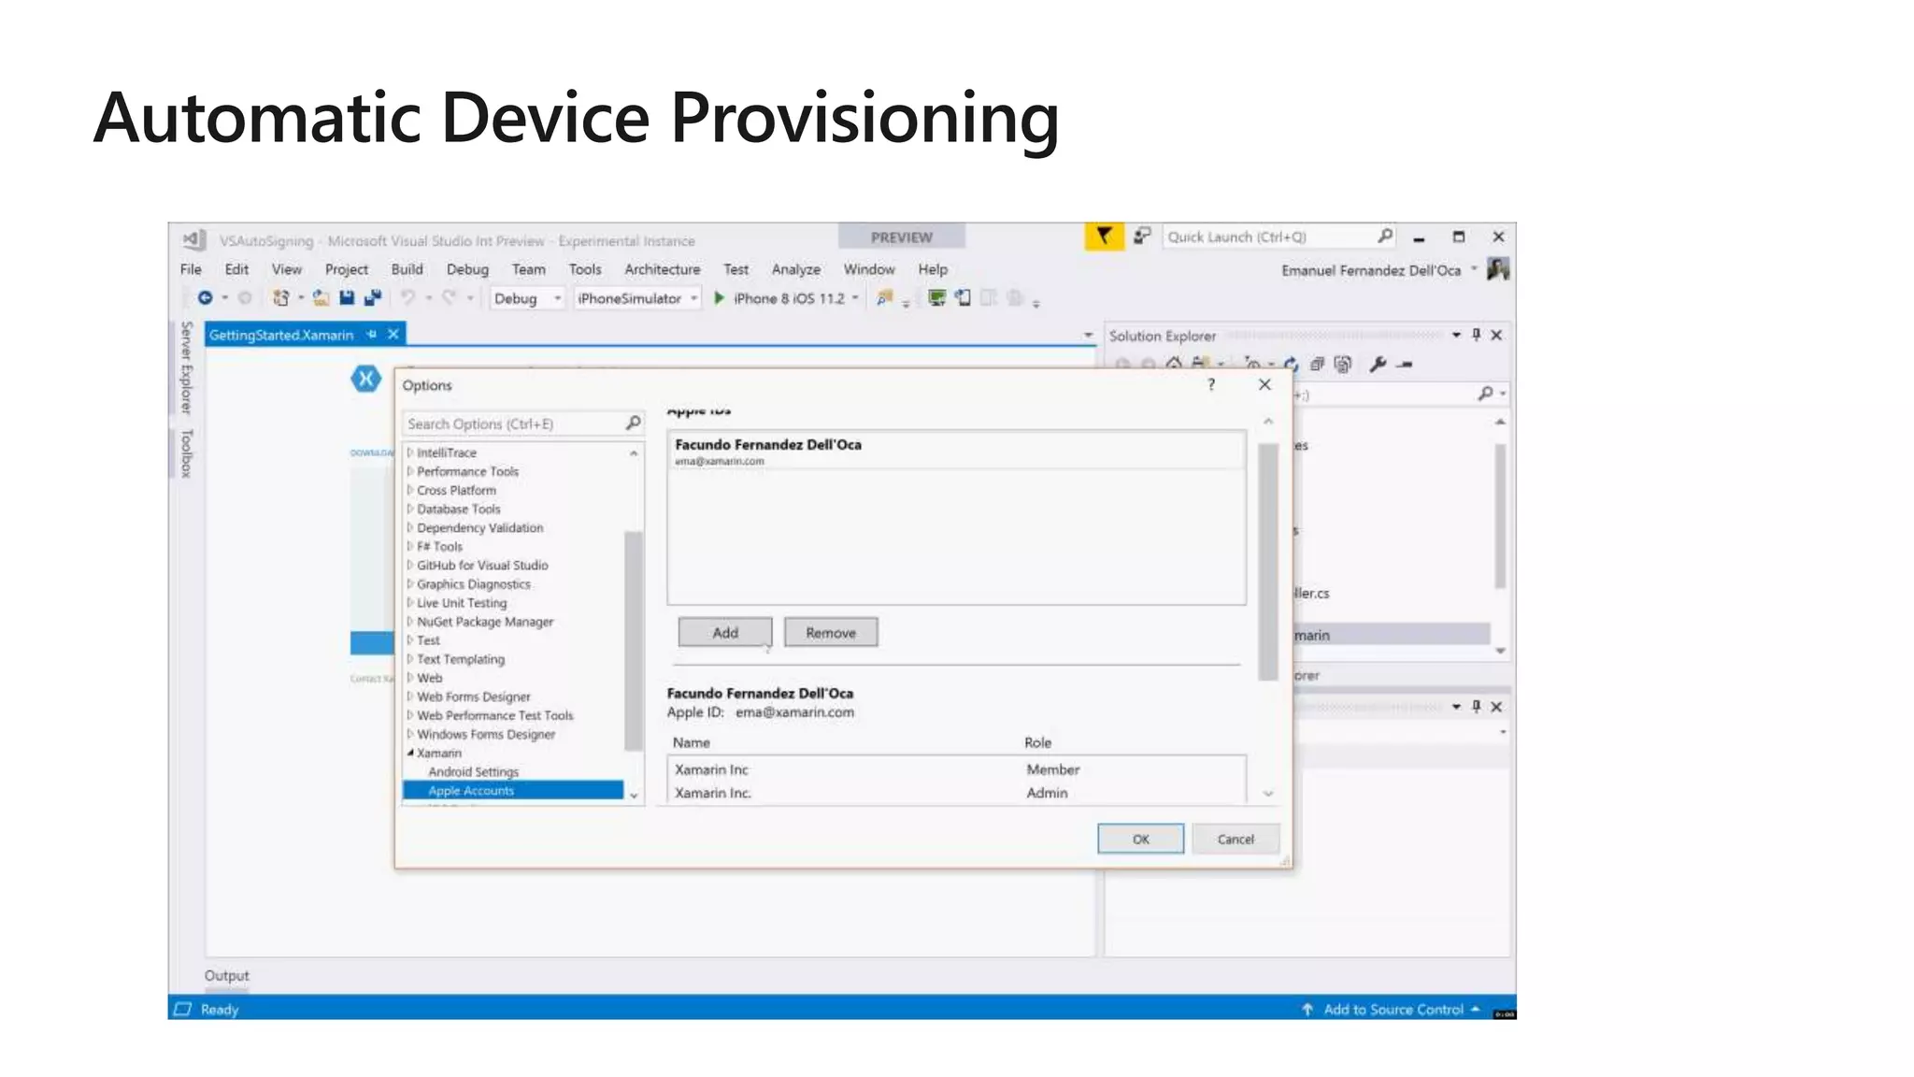1914x1077 pixels.
Task: Open the Debug configuration dropdown
Action: 557,298
